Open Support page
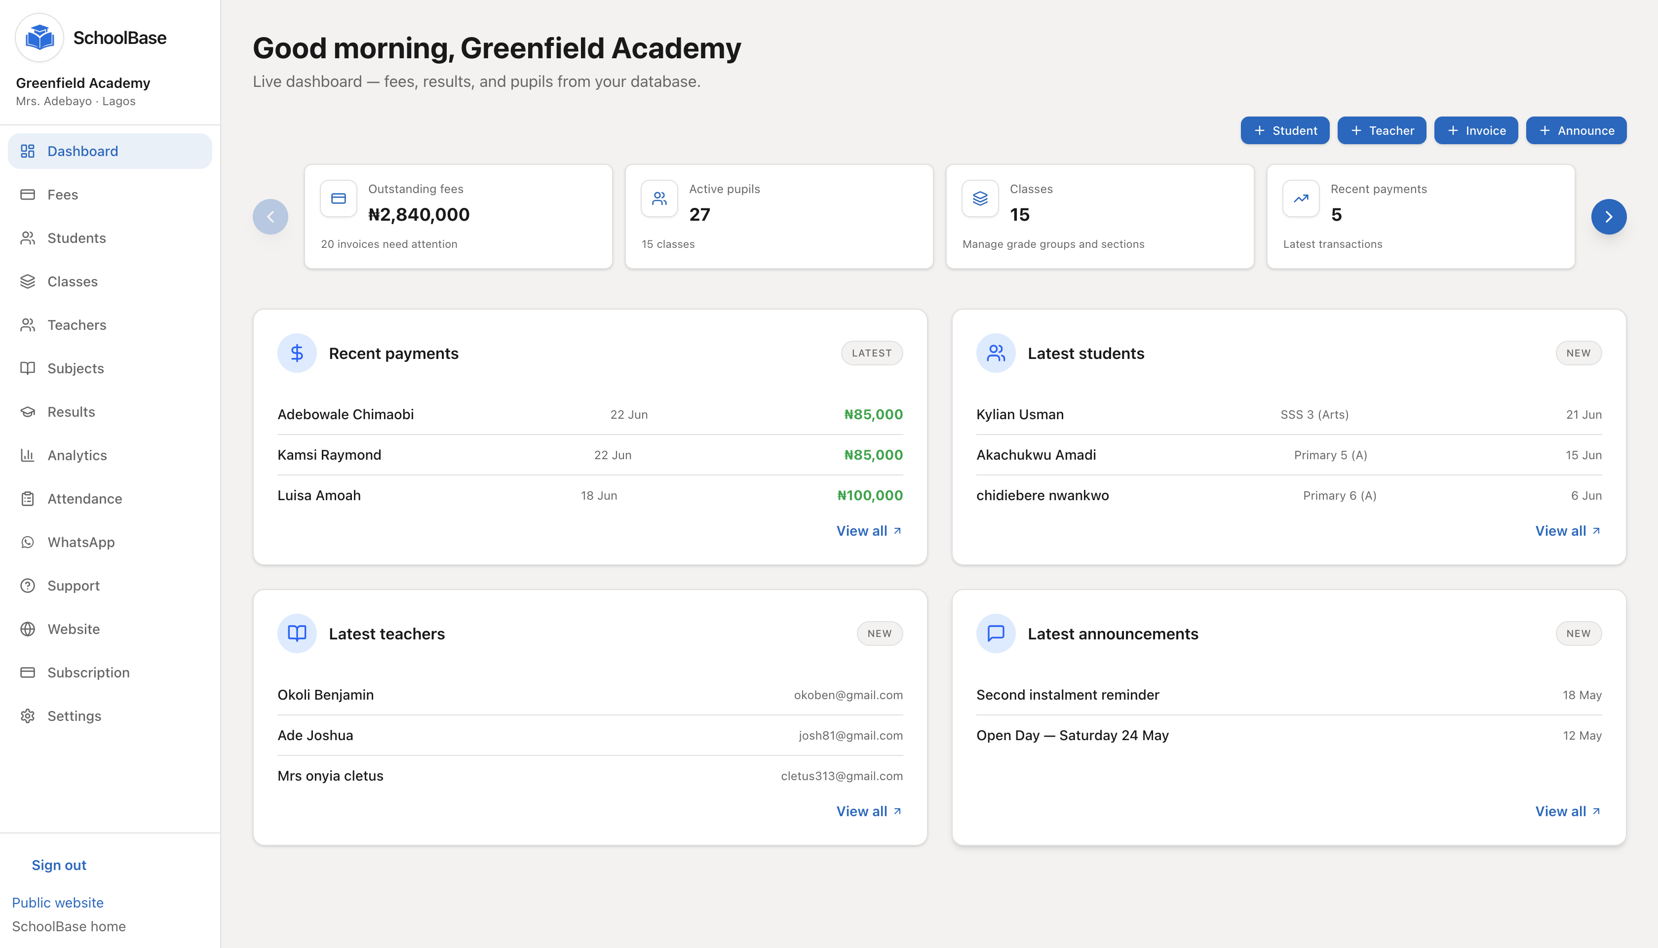 pos(110,586)
